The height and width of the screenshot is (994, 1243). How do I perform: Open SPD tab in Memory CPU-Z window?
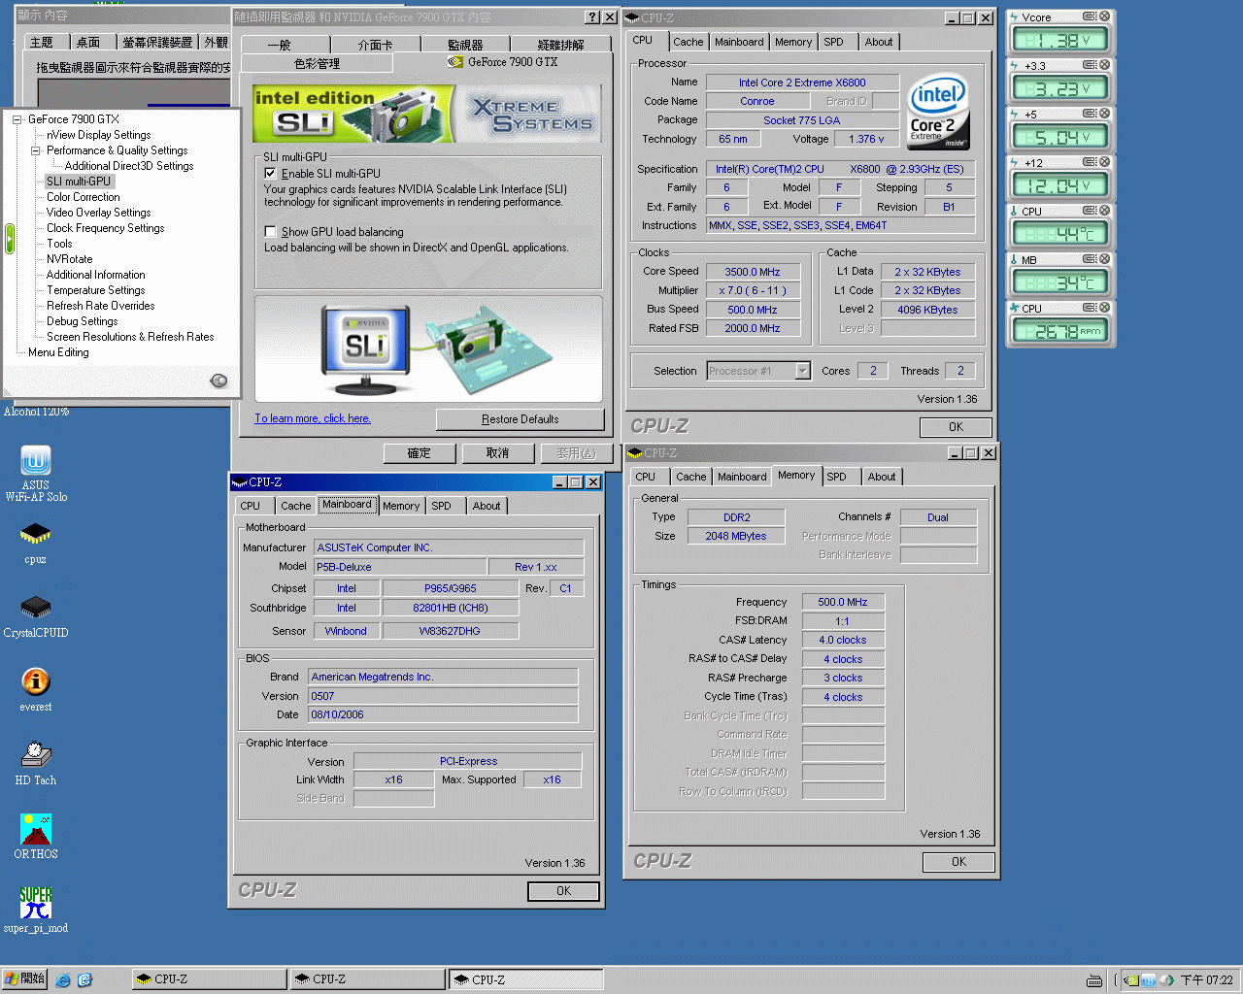coord(836,477)
